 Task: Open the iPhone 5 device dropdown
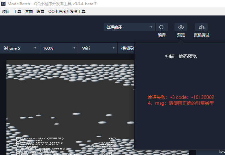point(20,48)
